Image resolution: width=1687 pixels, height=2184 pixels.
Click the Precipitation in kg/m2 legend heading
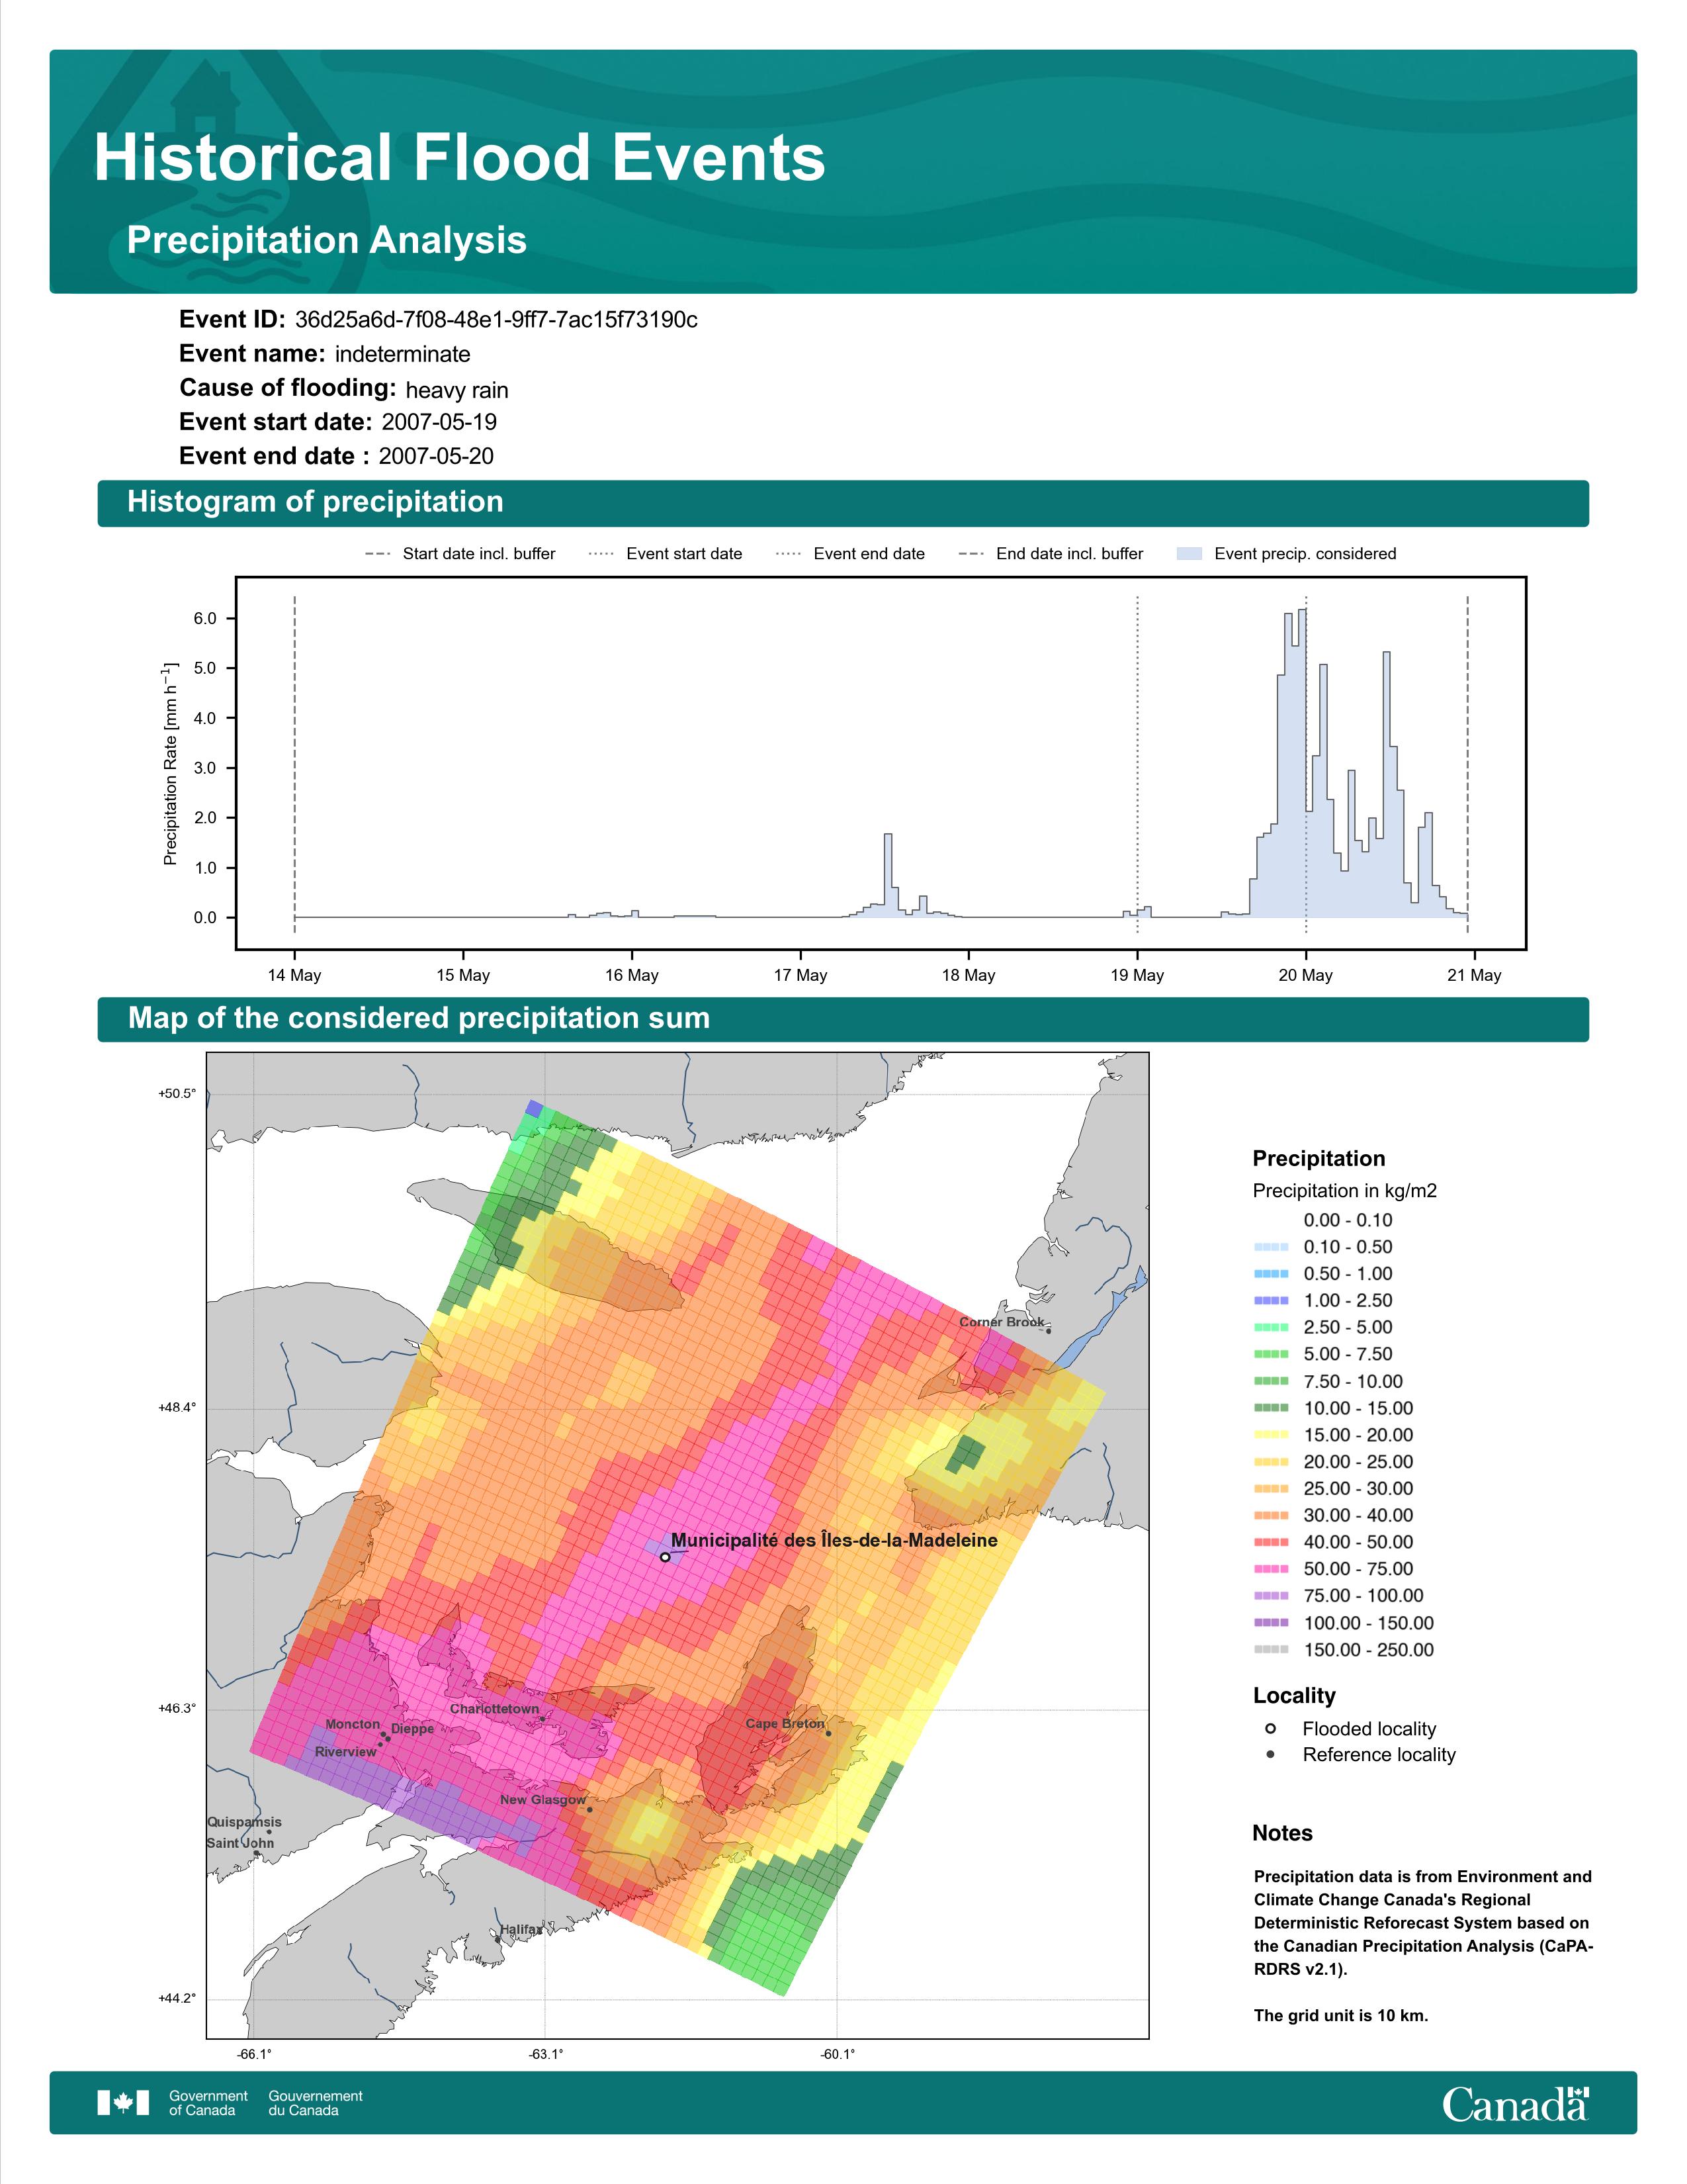(x=1344, y=1191)
